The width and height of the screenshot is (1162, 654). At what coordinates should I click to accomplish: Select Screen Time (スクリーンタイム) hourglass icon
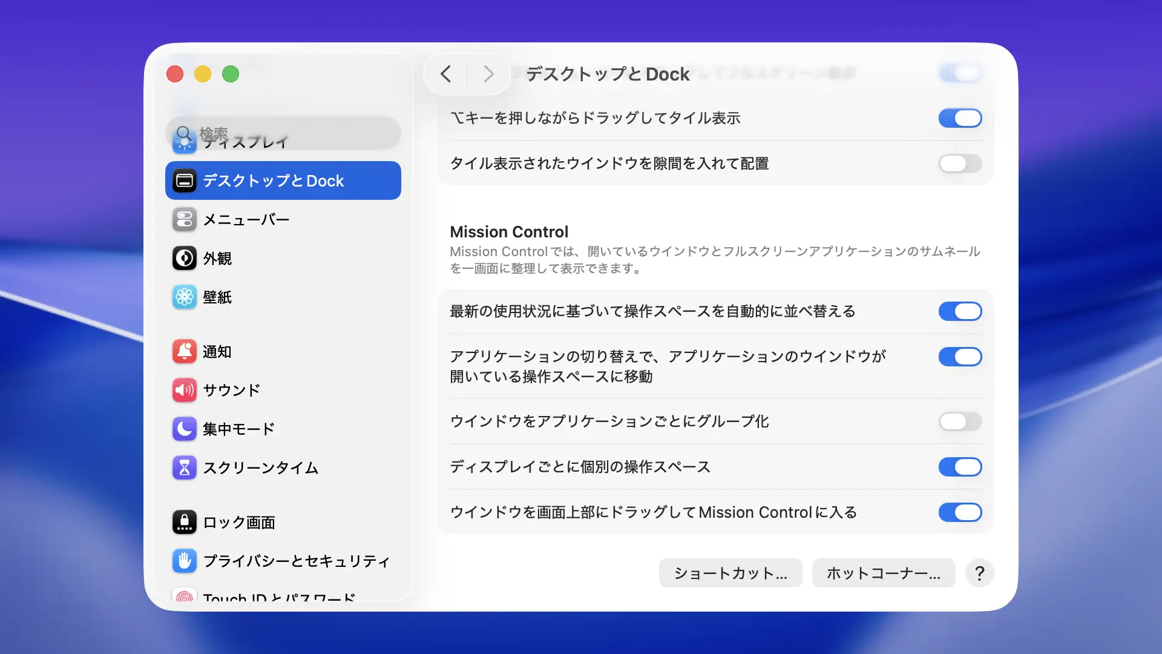(184, 467)
